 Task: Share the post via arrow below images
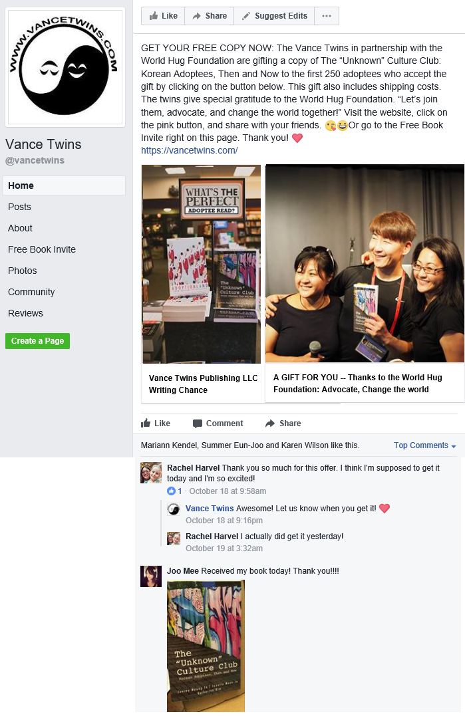click(x=283, y=423)
